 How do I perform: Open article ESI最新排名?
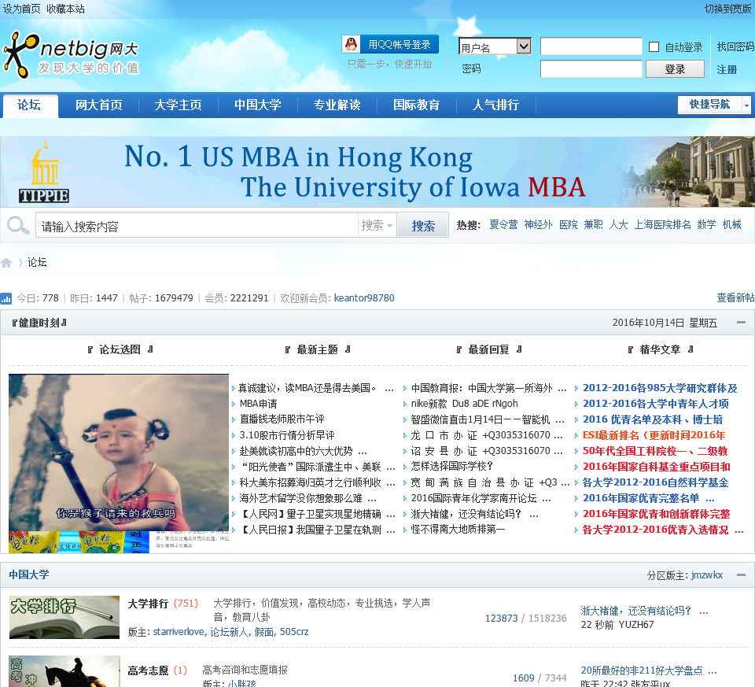click(654, 435)
